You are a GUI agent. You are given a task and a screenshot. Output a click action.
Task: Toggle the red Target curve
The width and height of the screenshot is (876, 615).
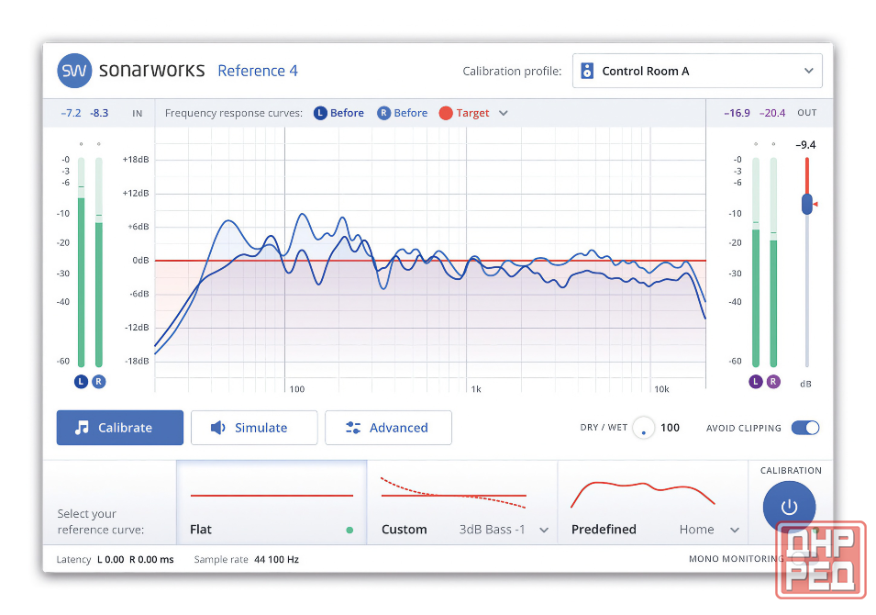[464, 113]
